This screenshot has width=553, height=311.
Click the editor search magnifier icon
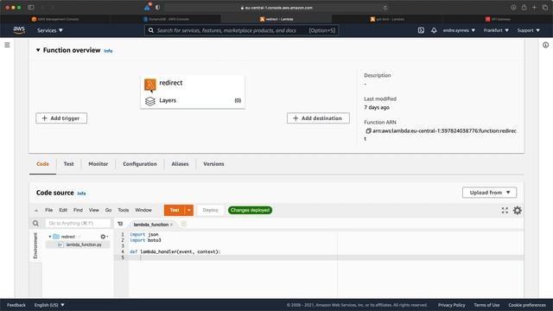(35, 223)
